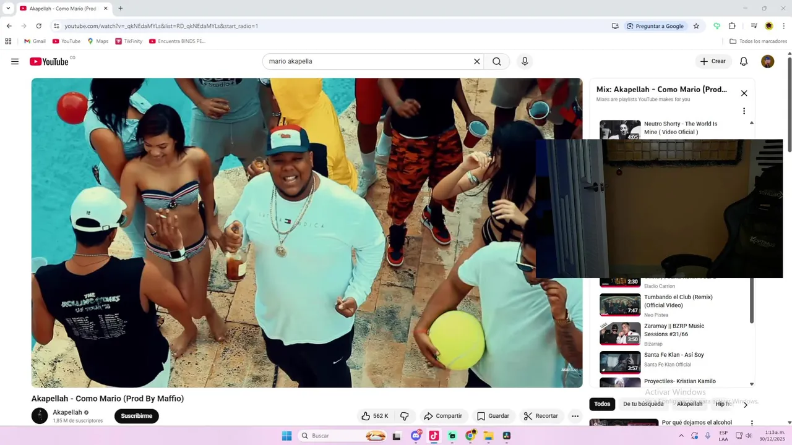Screen dimensions: 792x445
Task: Click the URL address bar
Action: [x=334, y=26]
